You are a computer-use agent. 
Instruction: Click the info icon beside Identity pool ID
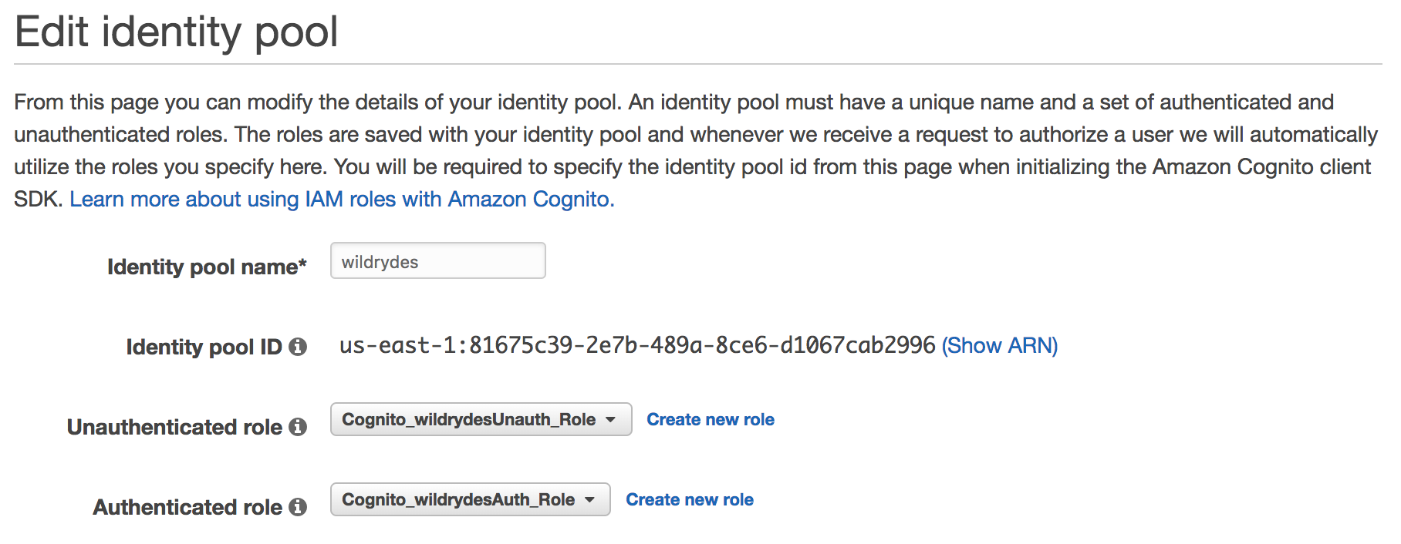click(x=298, y=347)
